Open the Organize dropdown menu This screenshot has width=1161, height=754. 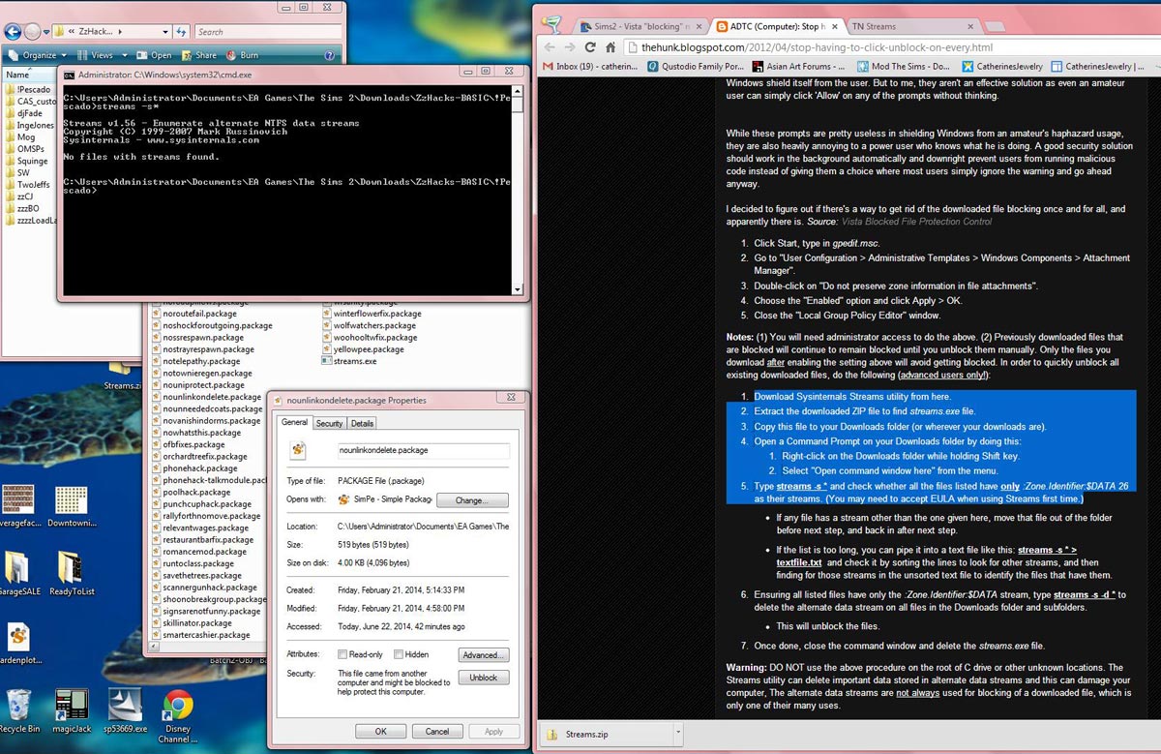41,55
